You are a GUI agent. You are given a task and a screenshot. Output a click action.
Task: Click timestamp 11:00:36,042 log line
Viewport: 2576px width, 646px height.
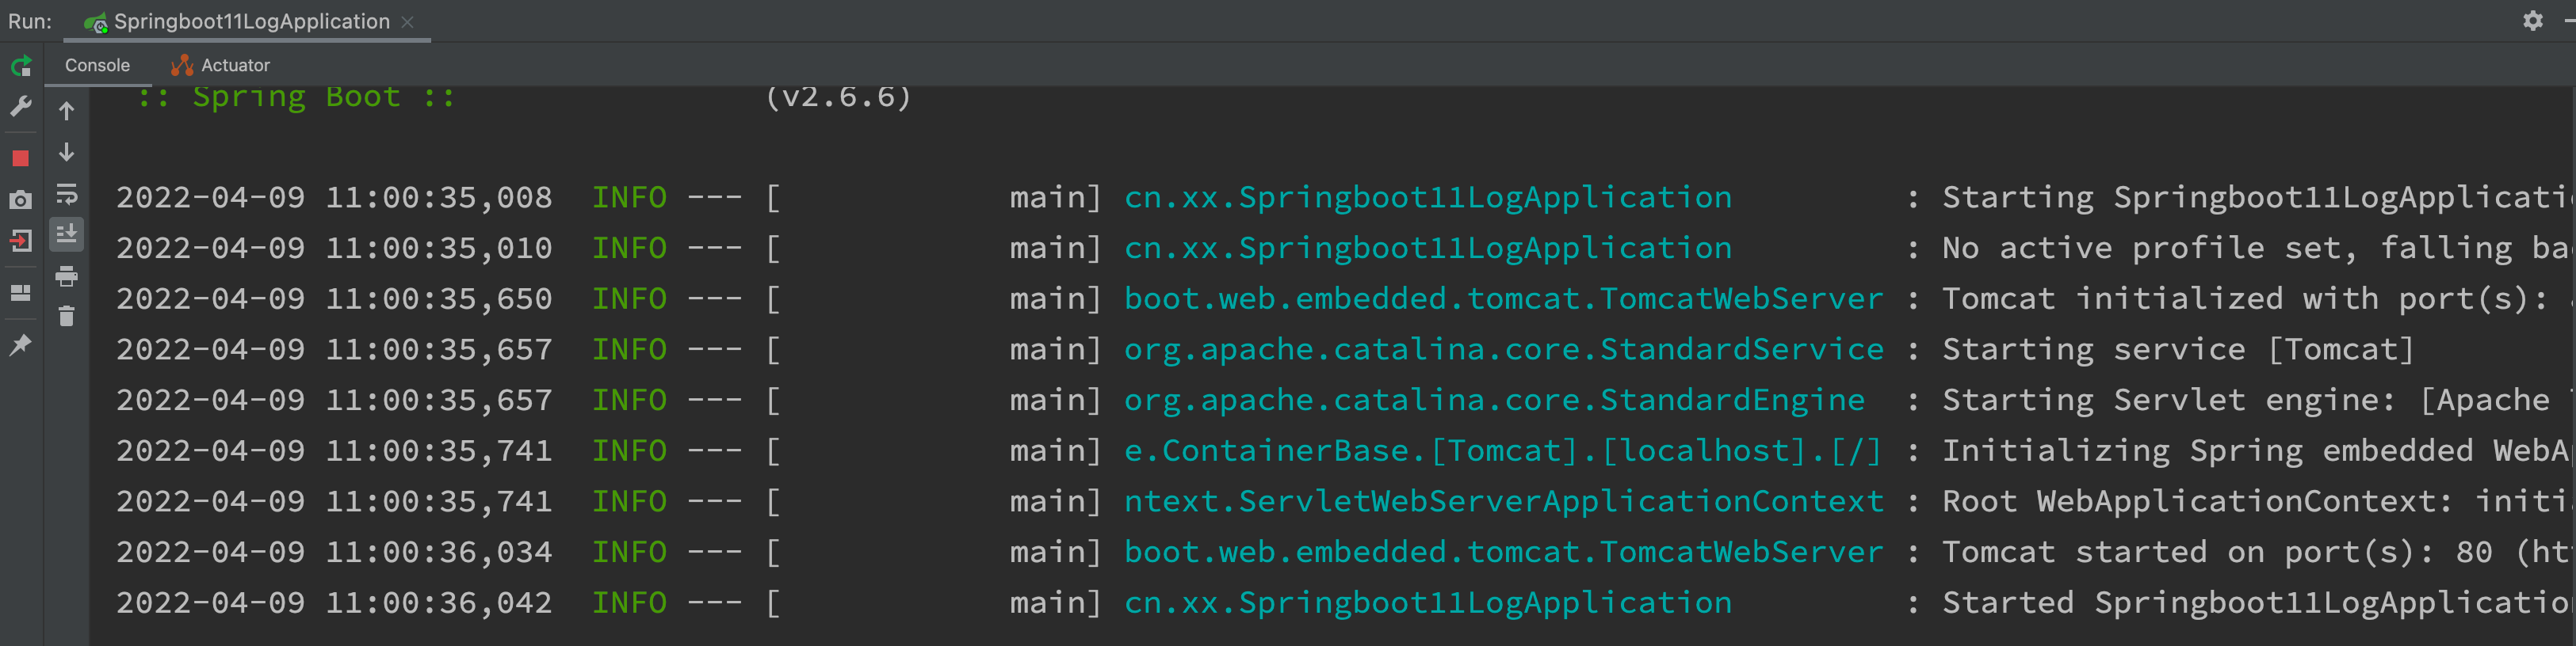438,603
